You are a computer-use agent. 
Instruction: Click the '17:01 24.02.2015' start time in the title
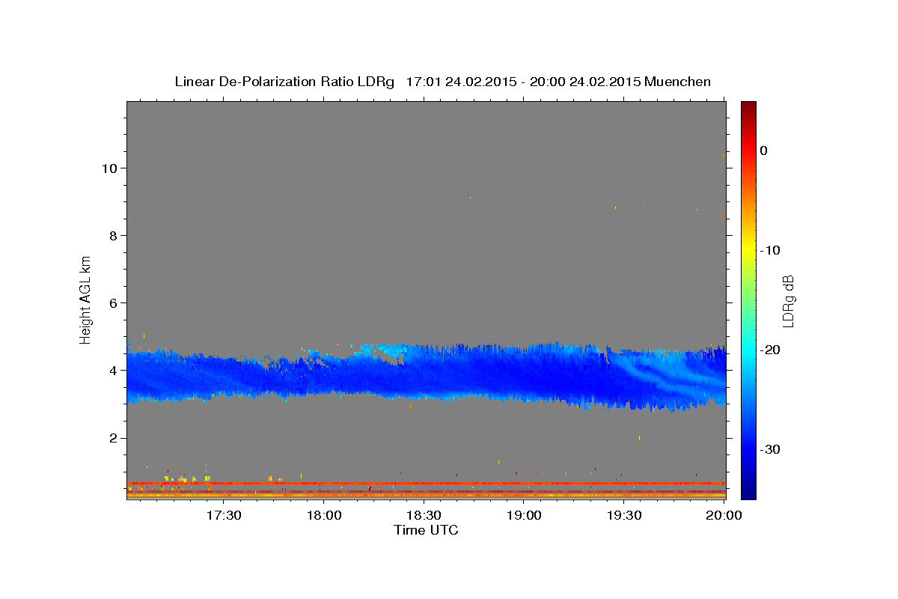[461, 82]
